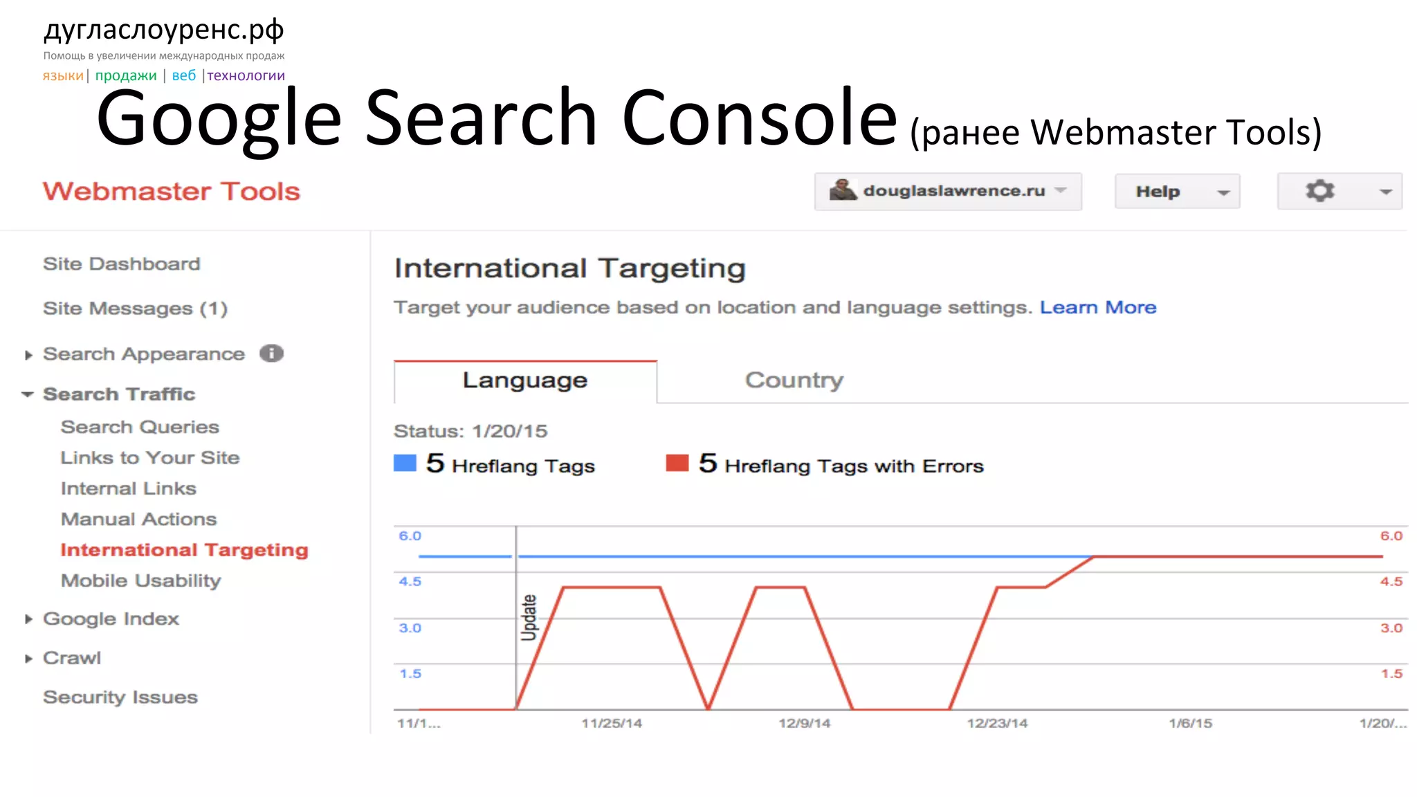Expand the Crawl section arrow
Viewport: 1417px width, 797px height.
click(28, 659)
